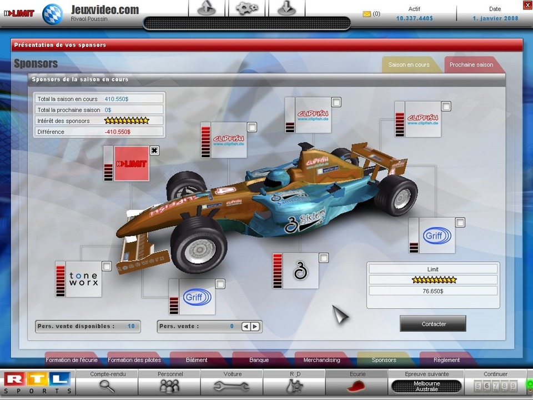Open the Voiture wrench section
The width and height of the screenshot is (533, 400).
pos(232,385)
